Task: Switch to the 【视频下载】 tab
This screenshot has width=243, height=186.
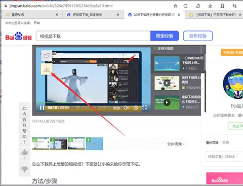Action: coord(214,15)
